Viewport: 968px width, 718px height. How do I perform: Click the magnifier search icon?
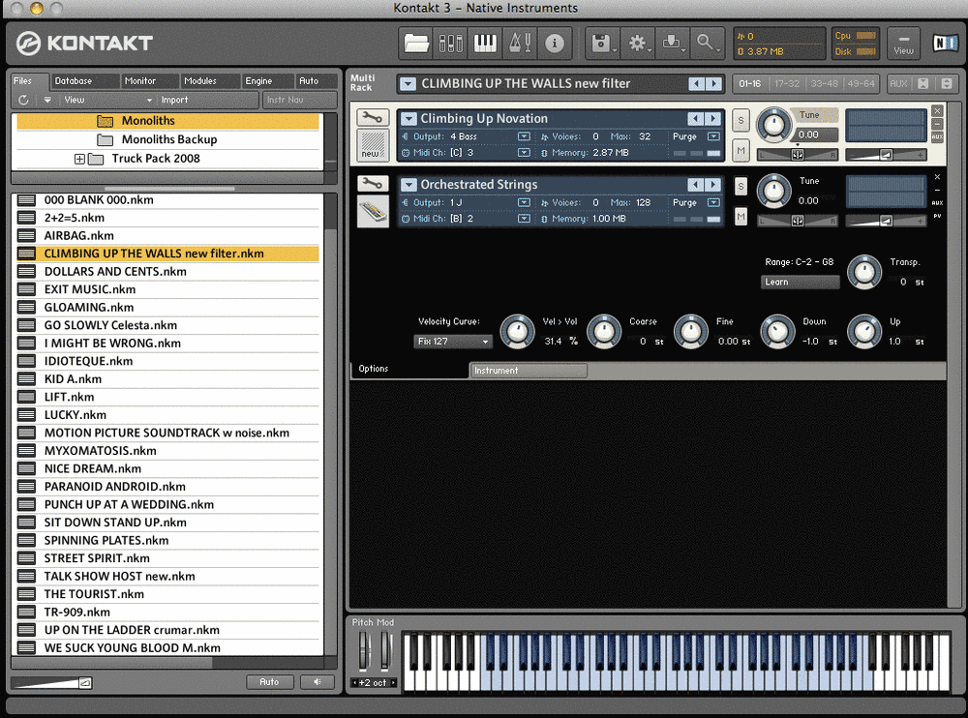pos(707,44)
